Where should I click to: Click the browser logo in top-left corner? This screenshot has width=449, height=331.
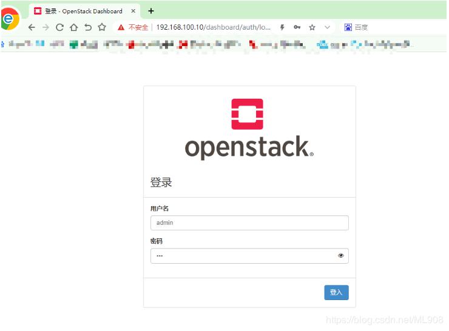9,18
